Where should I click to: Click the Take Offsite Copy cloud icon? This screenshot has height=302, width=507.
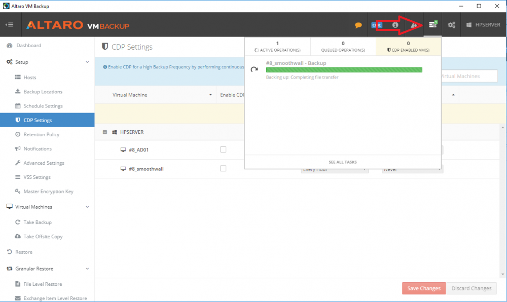[18, 236]
